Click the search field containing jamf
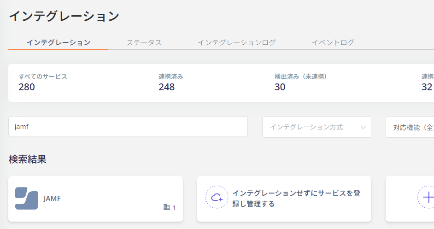This screenshot has height=229, width=434. point(128,126)
